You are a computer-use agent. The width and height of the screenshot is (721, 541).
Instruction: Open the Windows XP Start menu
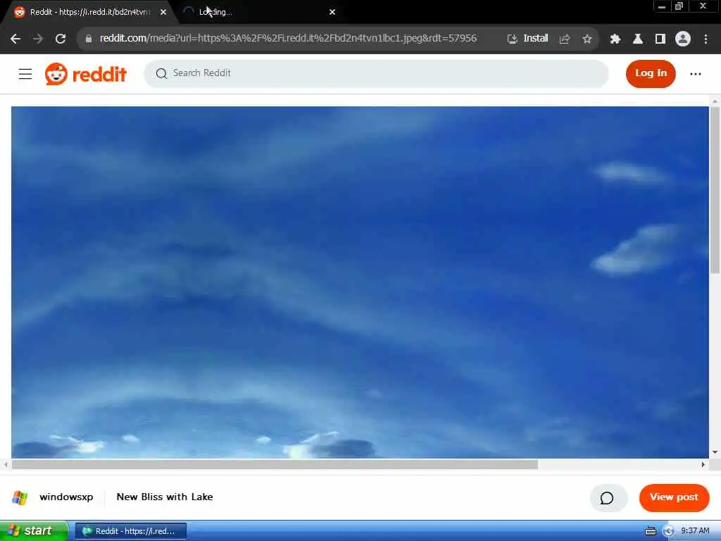coord(34,531)
